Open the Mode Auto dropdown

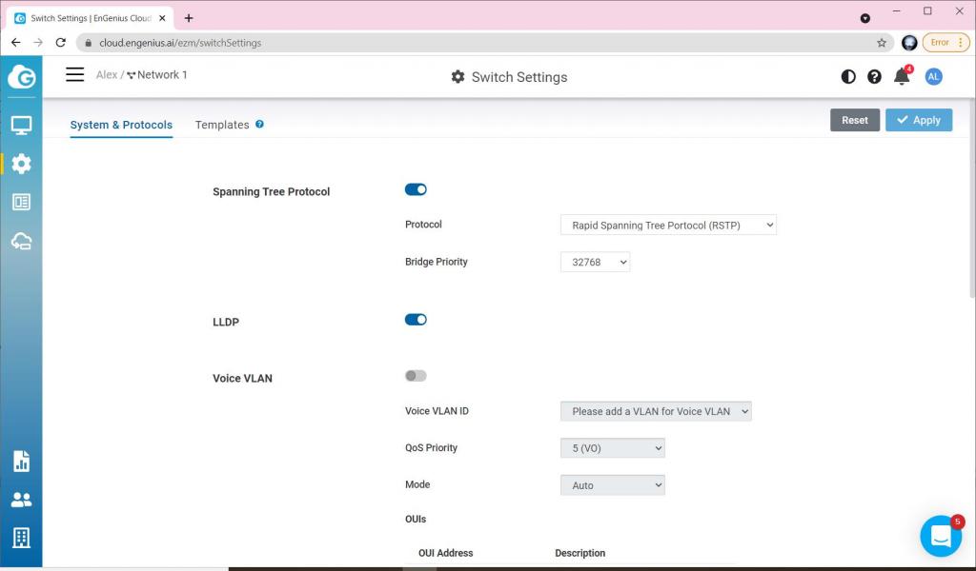tap(613, 485)
